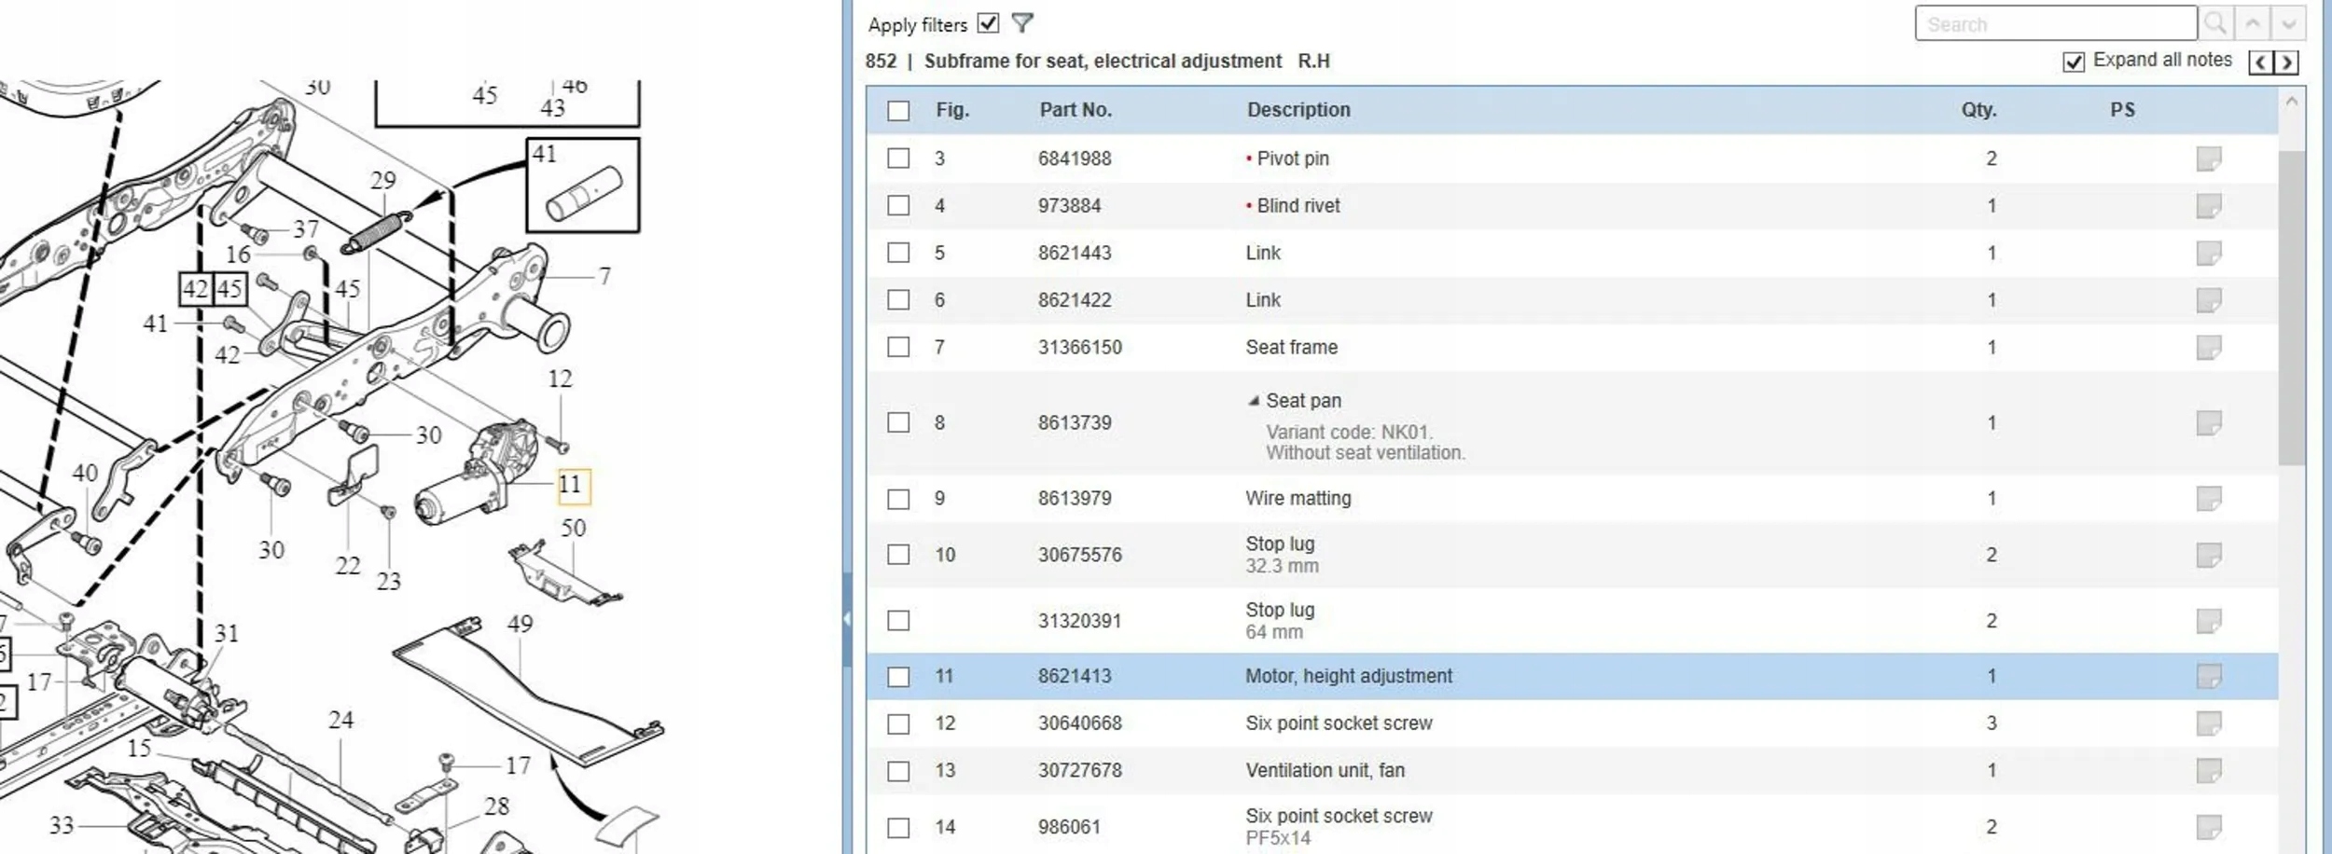This screenshot has height=854, width=2332.
Task: Collapse the Seat pan notes triangle
Action: [1254, 401]
